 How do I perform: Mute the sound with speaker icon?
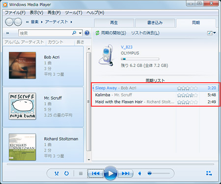pyautogui.click(x=139, y=173)
